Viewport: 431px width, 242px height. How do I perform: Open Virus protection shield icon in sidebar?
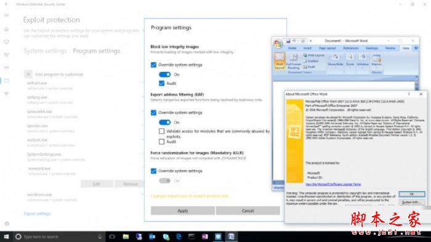(7, 42)
